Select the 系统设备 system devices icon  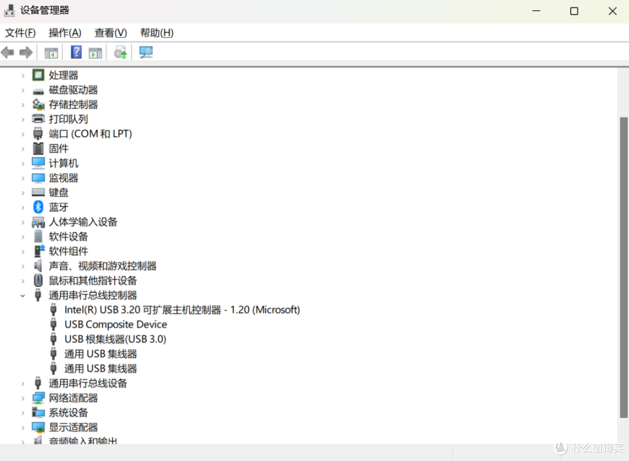point(38,413)
